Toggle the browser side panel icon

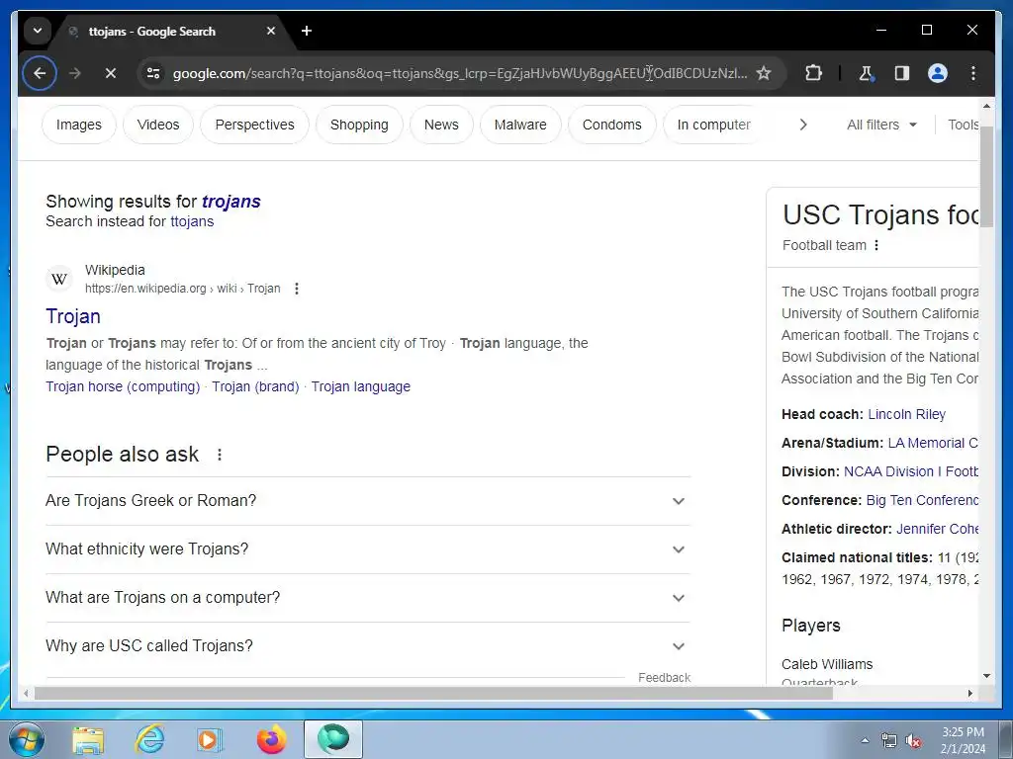pos(902,73)
